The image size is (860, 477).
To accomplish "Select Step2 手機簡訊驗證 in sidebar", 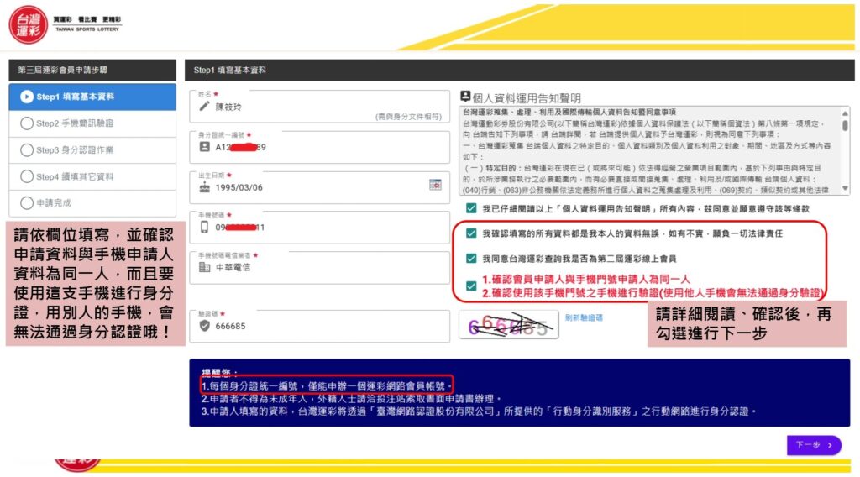I will click(x=92, y=123).
